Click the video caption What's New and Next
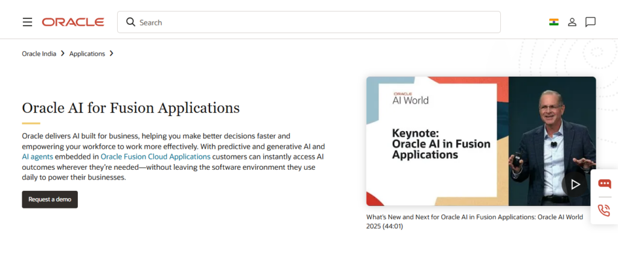Image resolution: width=618 pixels, height=261 pixels. point(474,222)
